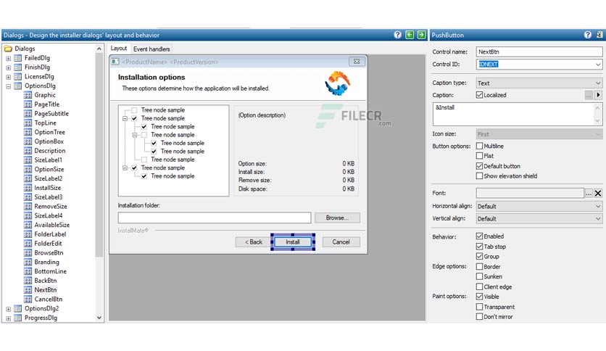Expand the FinishDlg tree node

pyautogui.click(x=8, y=67)
